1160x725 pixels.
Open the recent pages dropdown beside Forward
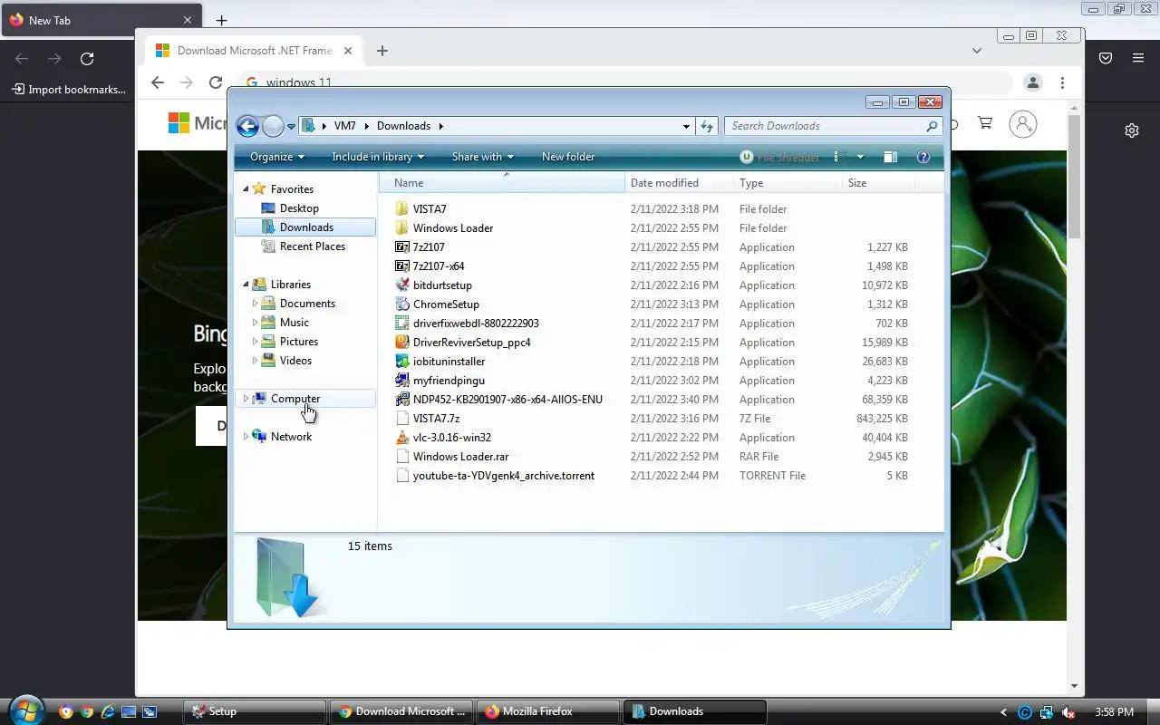[291, 127]
